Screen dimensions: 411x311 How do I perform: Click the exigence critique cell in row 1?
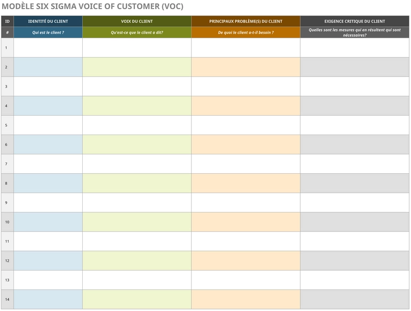click(x=355, y=48)
